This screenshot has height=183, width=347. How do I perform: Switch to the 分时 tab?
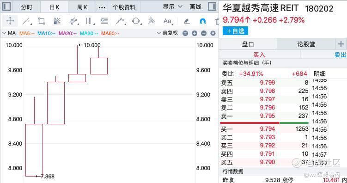pos(27,7)
